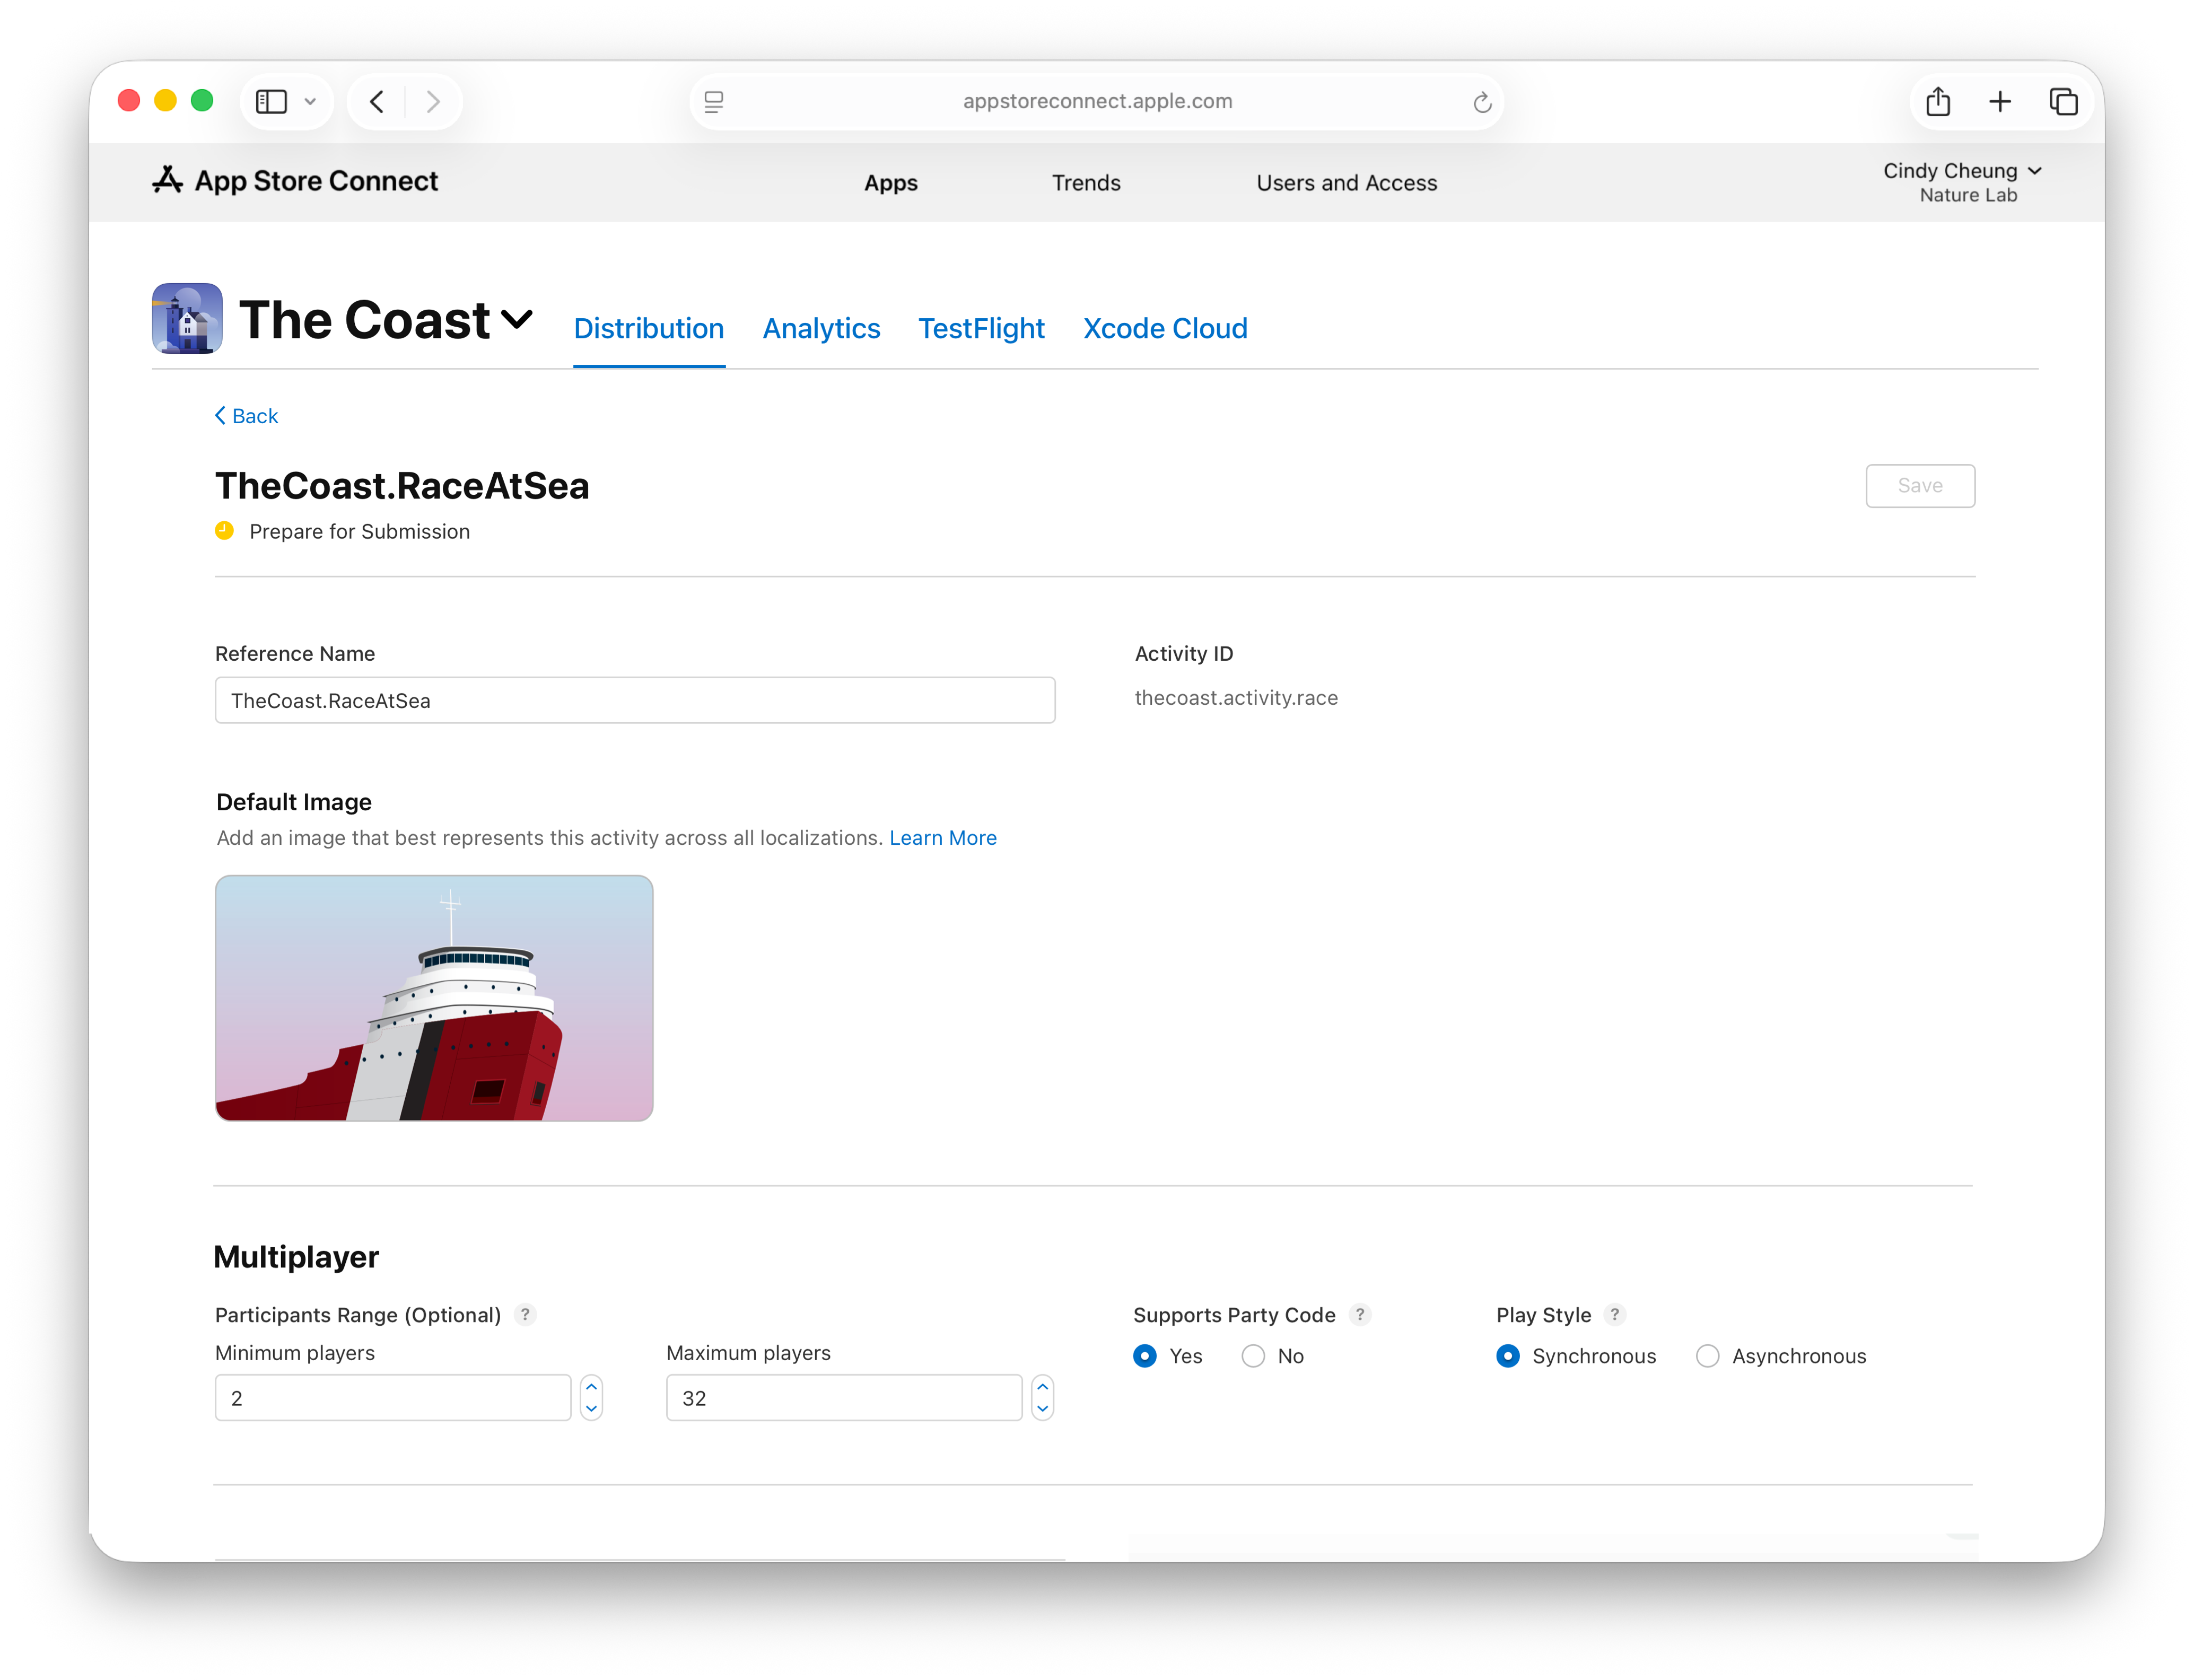Click the Safari reload icon
Viewport: 2194px width, 1680px height.
(x=1481, y=101)
